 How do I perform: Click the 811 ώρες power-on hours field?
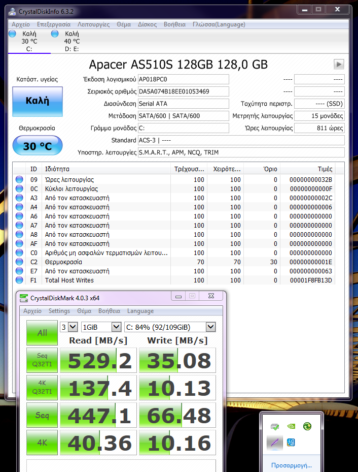coord(319,128)
